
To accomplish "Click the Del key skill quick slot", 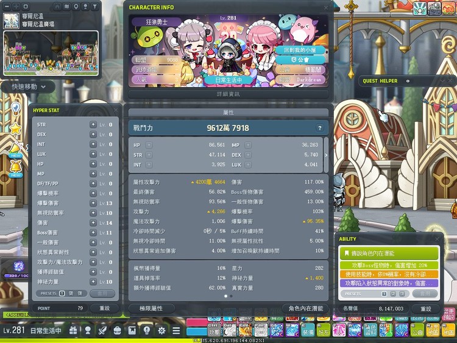I will coord(230,330).
